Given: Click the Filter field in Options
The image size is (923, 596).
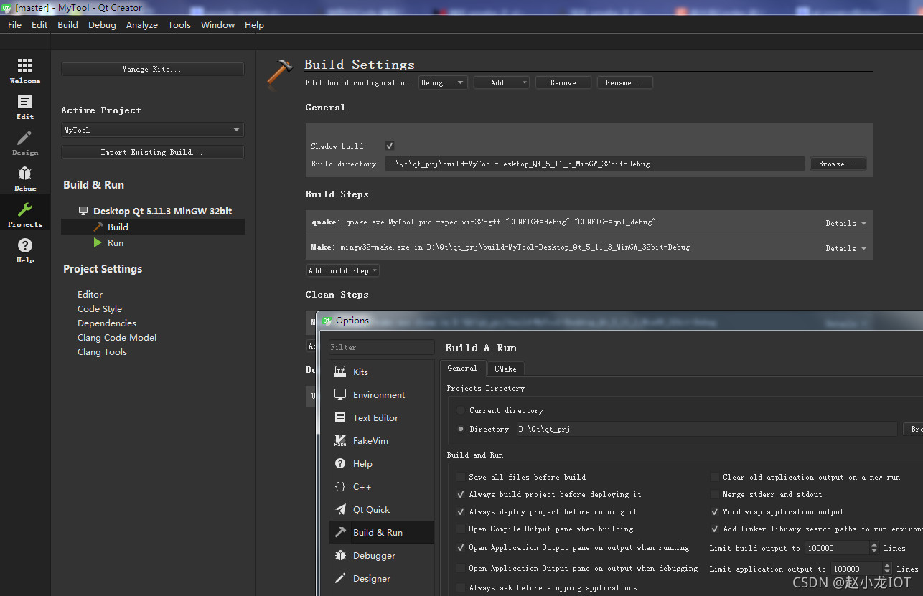Looking at the screenshot, I should pyautogui.click(x=381, y=347).
